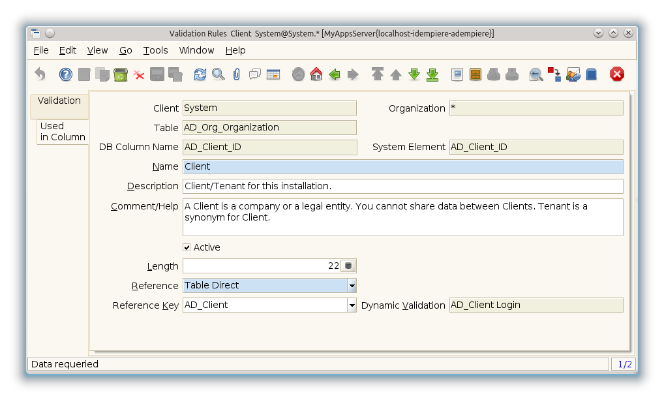This screenshot has width=664, height=400.
Task: Delete record with the green trash icon
Action: pos(121,74)
